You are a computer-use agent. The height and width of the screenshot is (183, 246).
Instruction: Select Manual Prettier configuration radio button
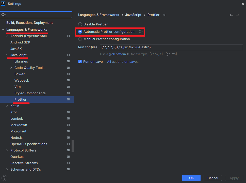point(80,39)
